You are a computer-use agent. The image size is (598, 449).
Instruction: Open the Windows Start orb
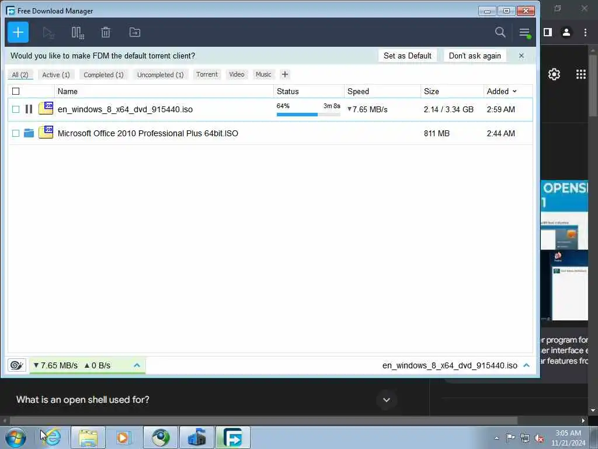[16, 437]
